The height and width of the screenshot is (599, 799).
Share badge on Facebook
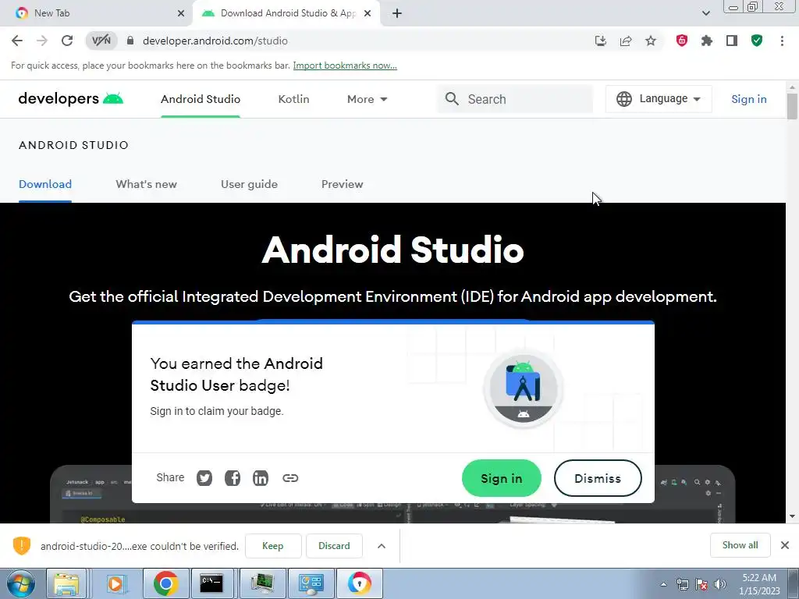(x=233, y=478)
